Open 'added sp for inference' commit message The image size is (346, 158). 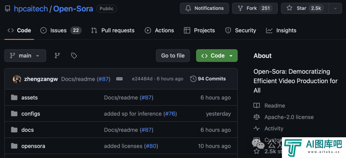(x=133, y=114)
